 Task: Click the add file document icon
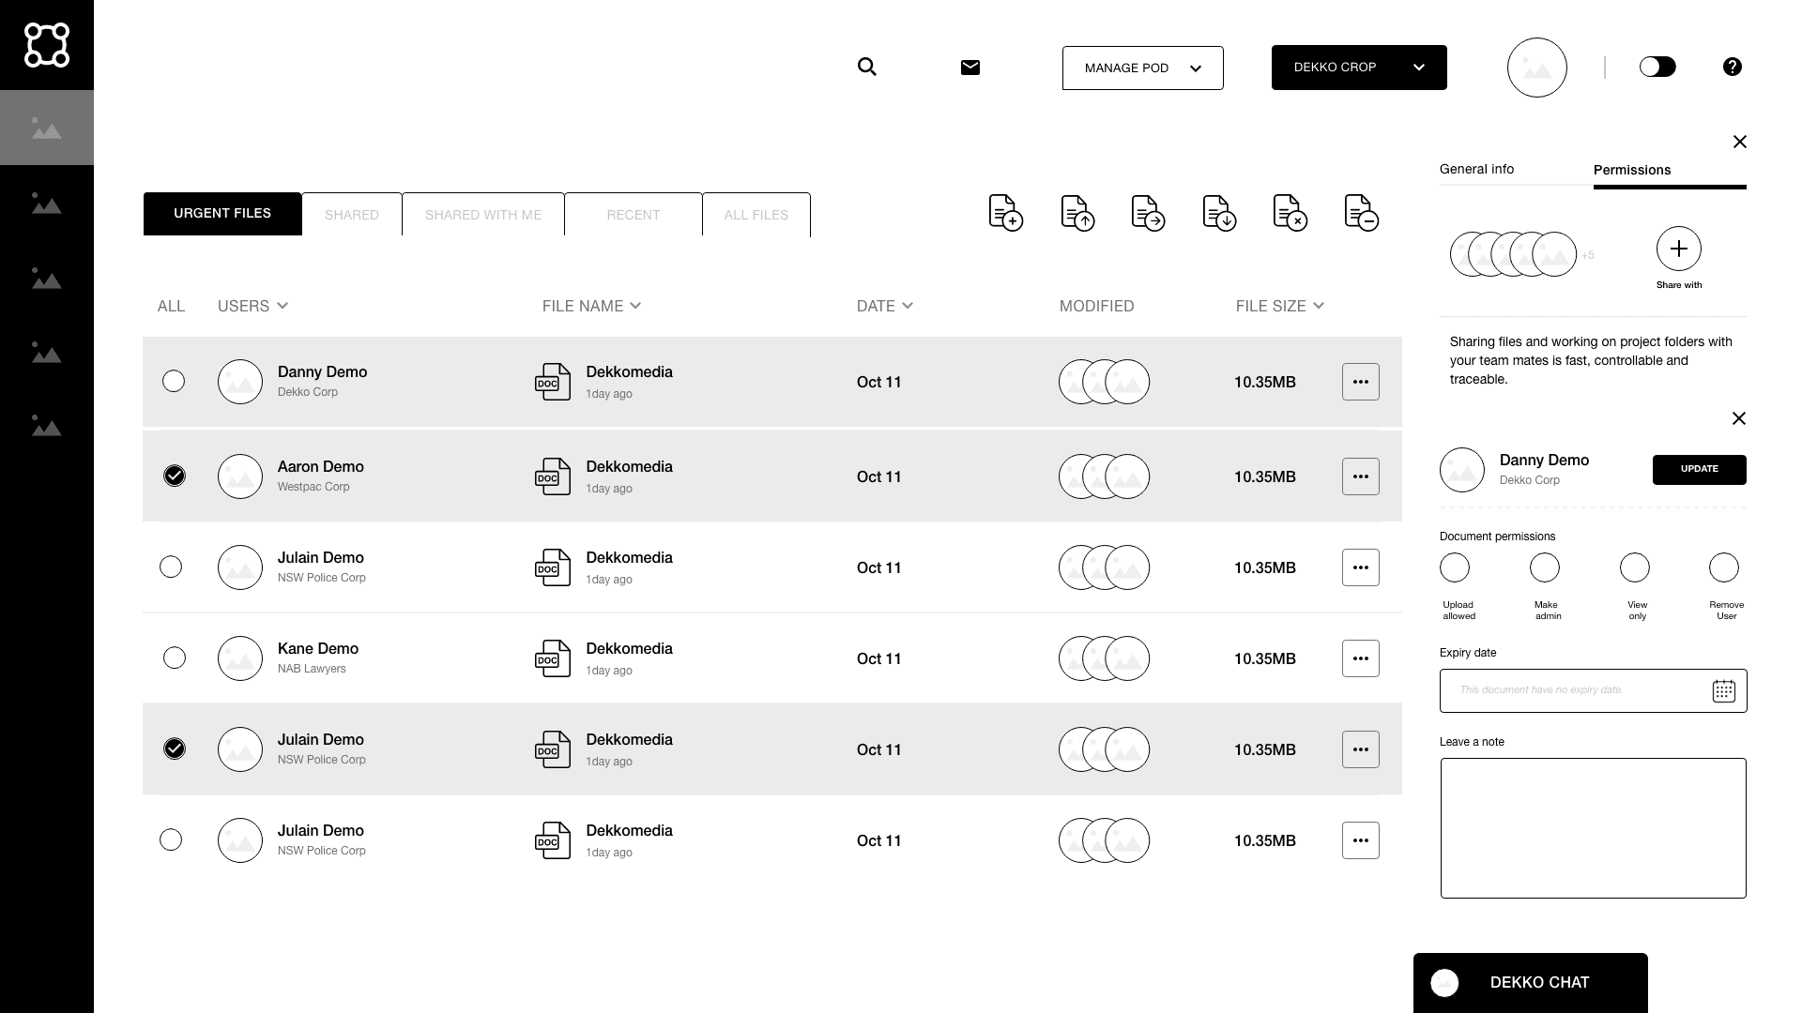(x=1005, y=213)
